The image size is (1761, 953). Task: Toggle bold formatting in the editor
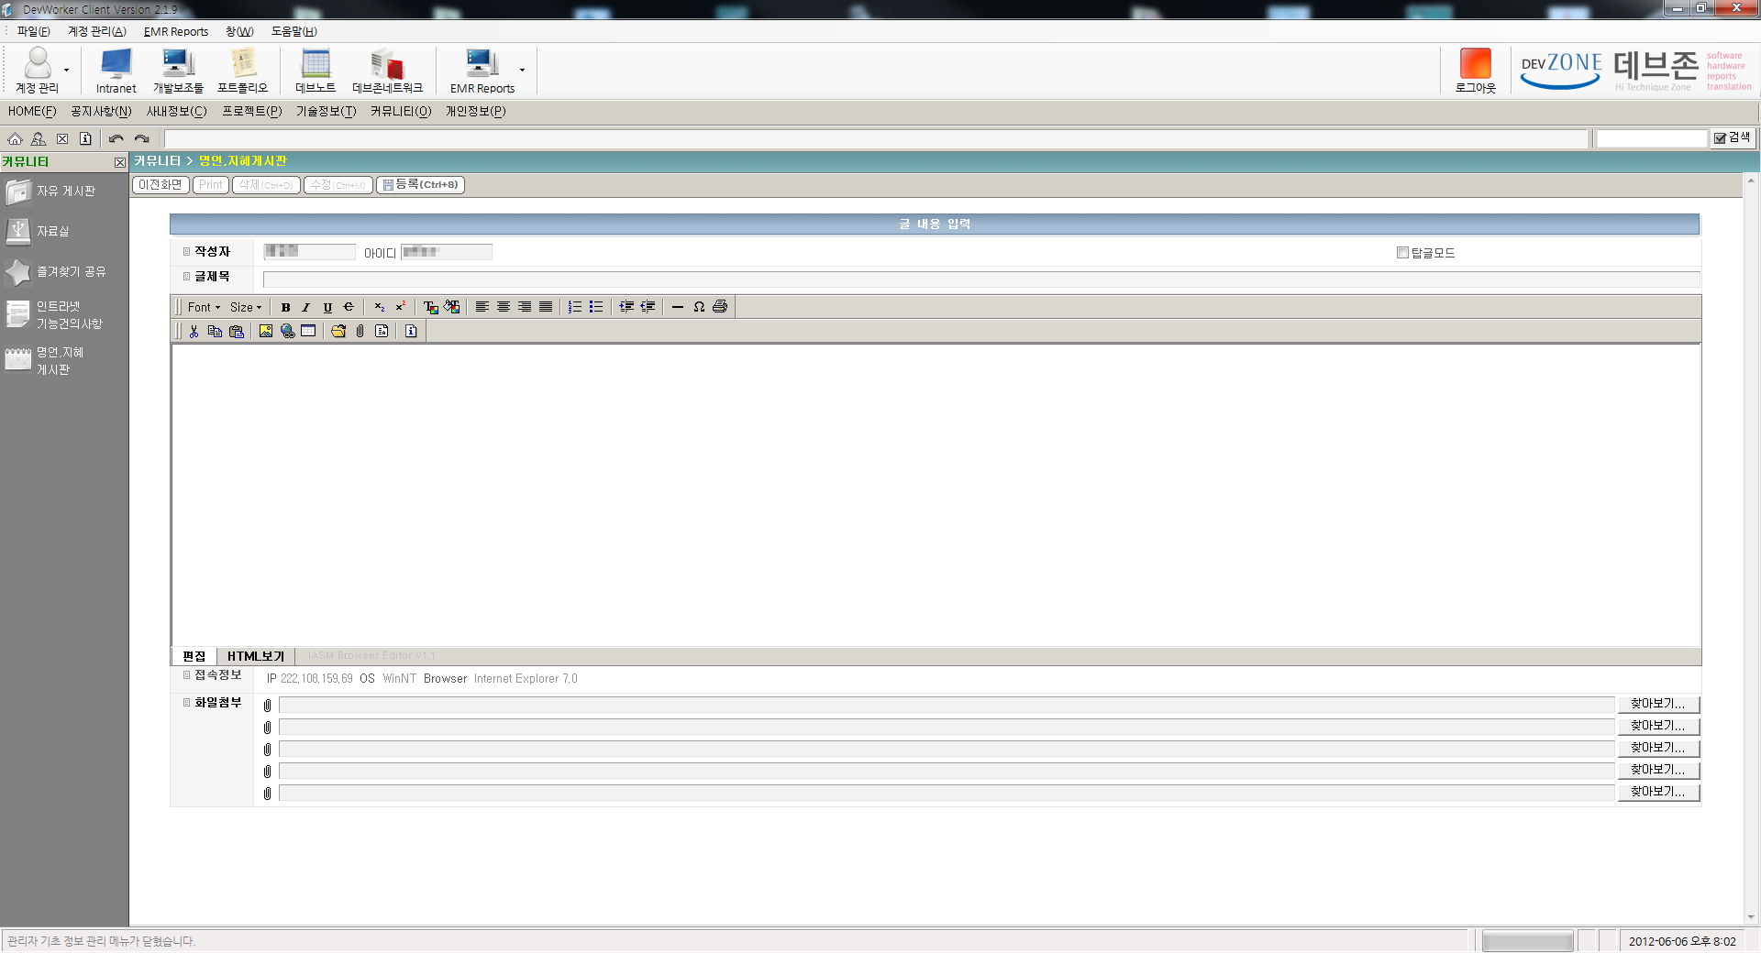point(285,307)
